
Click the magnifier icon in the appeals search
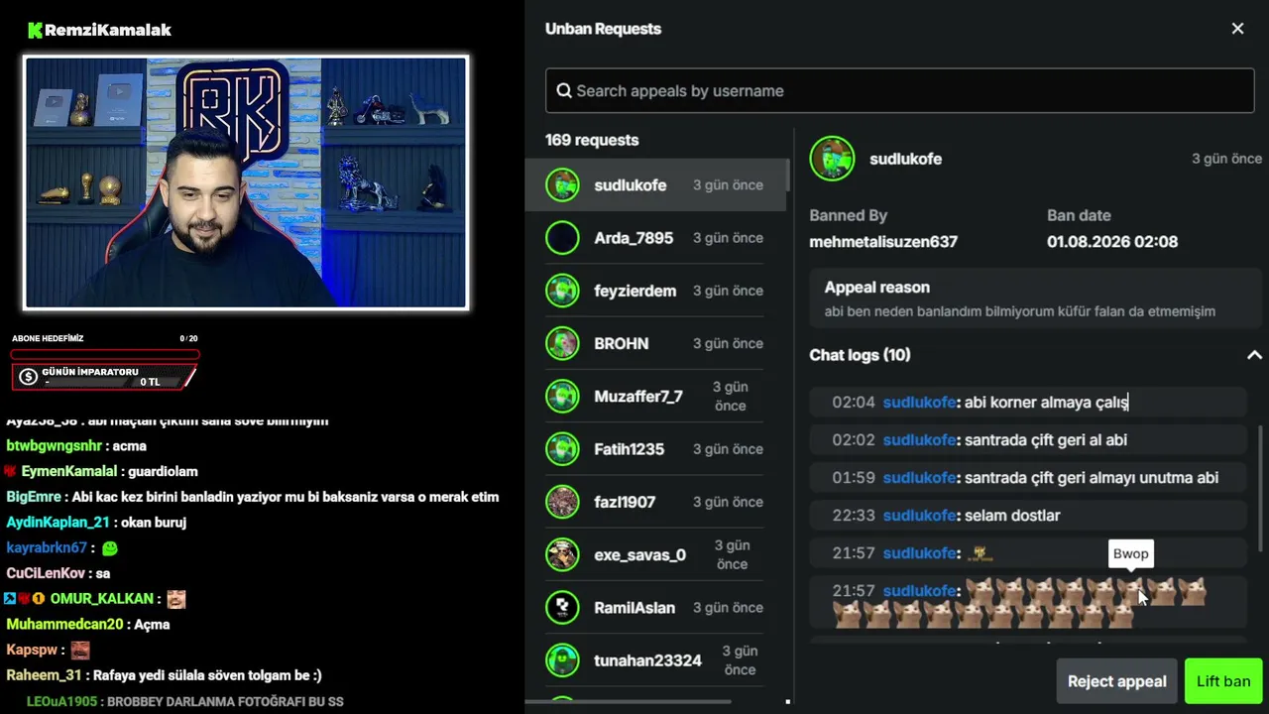coord(564,91)
